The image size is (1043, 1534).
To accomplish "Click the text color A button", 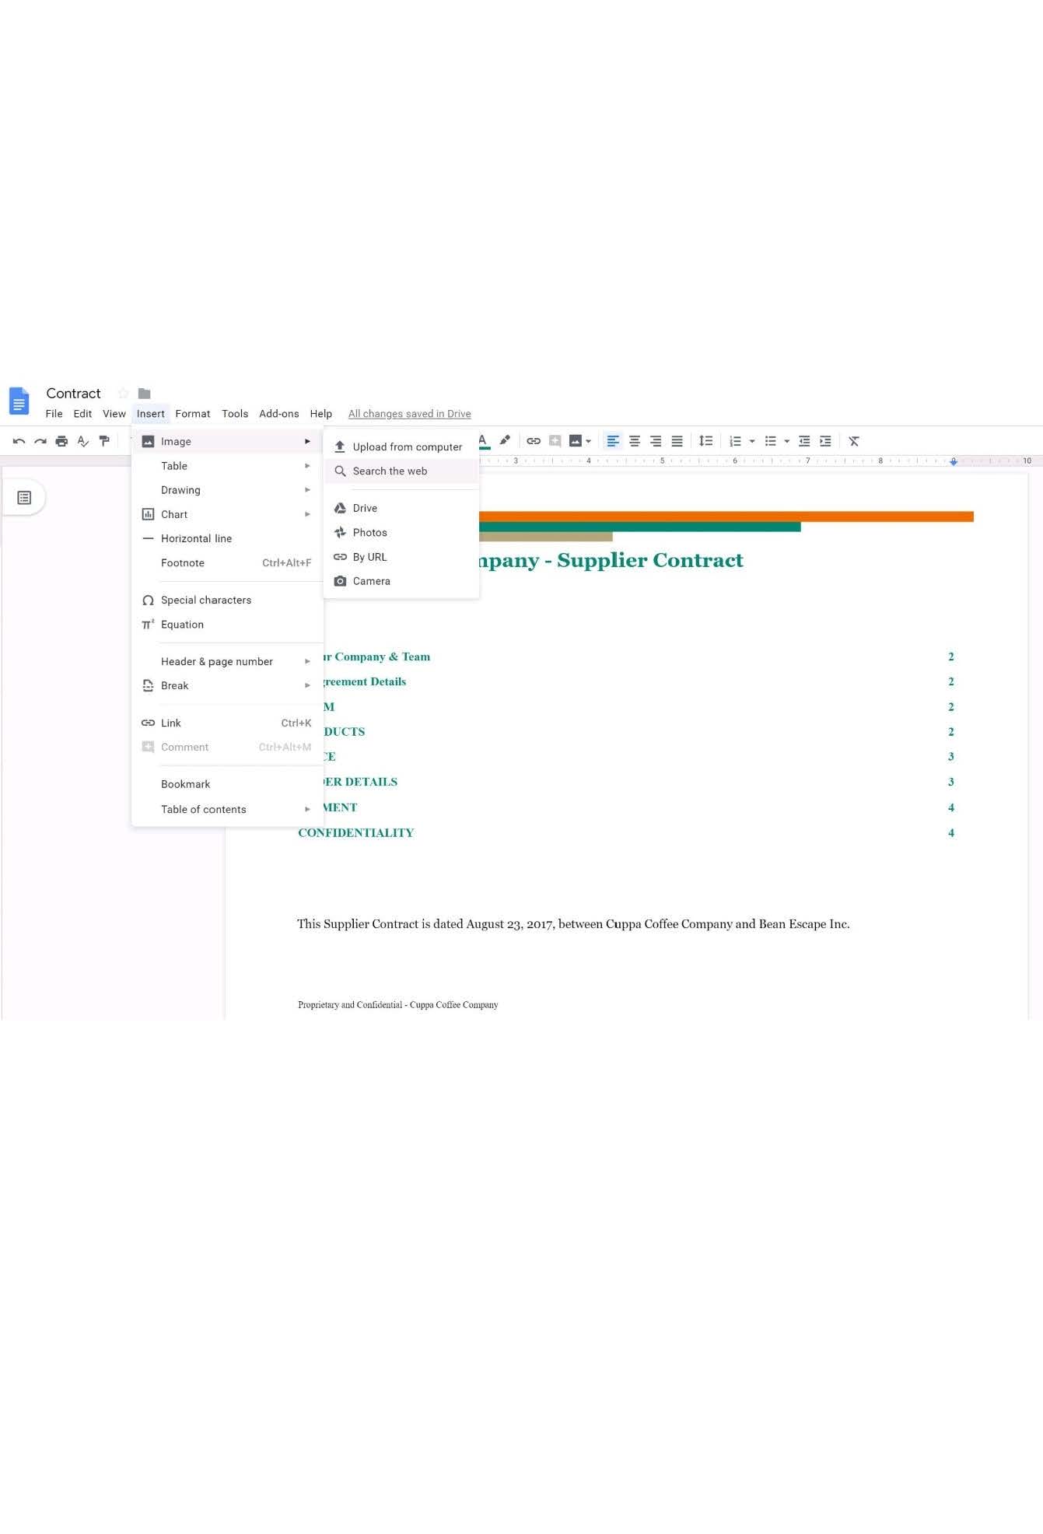I will (483, 440).
